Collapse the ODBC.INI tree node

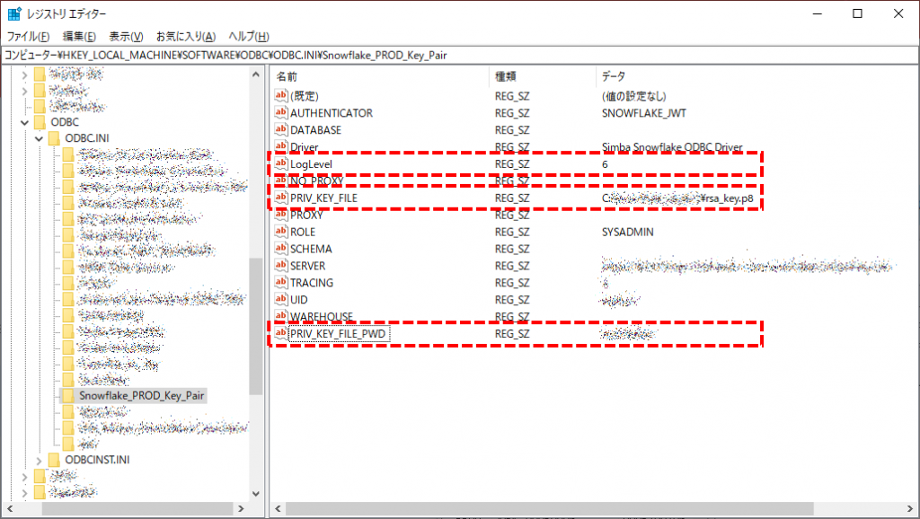coord(37,138)
